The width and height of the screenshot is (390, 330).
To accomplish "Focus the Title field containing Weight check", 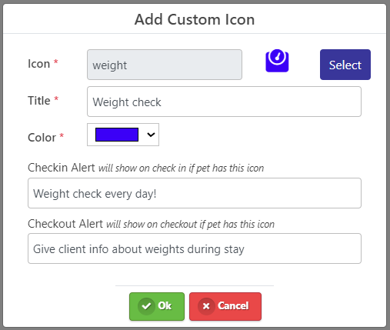I will tap(224, 102).
